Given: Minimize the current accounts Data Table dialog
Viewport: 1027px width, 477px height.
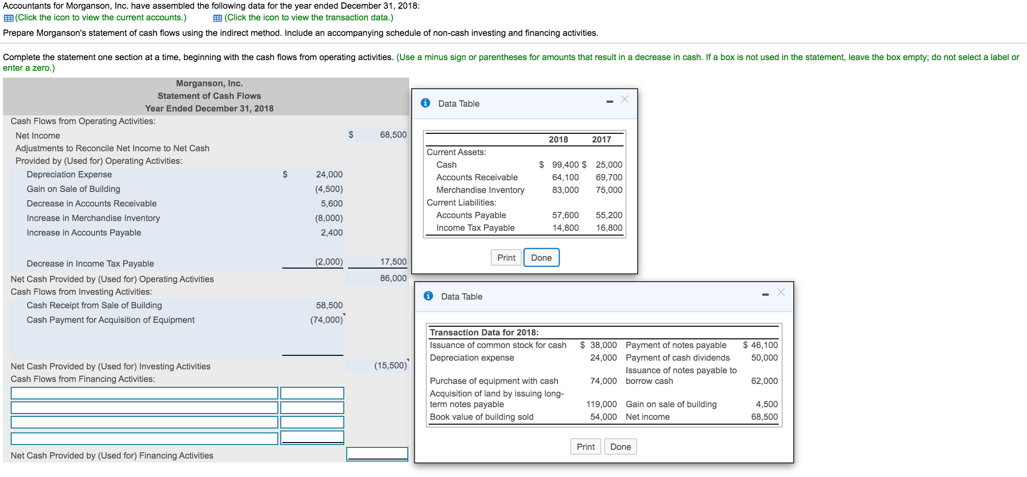Looking at the screenshot, I should pyautogui.click(x=610, y=101).
